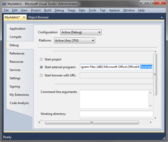Open the Window menu
Viewport: 168px width, 142px height.
click(x=129, y=10)
